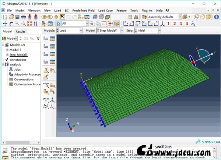Click the Color Code palette icon
The image size is (221, 160).
pyautogui.click(x=144, y=17)
